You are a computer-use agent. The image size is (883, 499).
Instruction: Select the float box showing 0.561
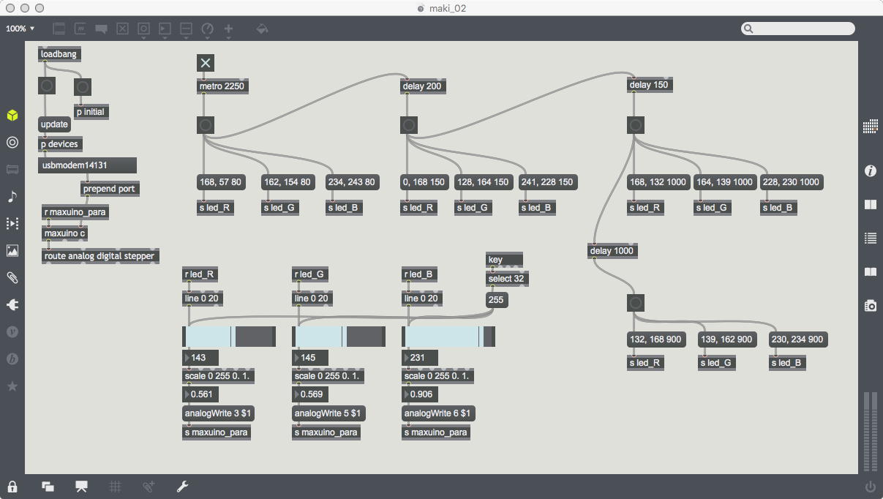(x=200, y=394)
